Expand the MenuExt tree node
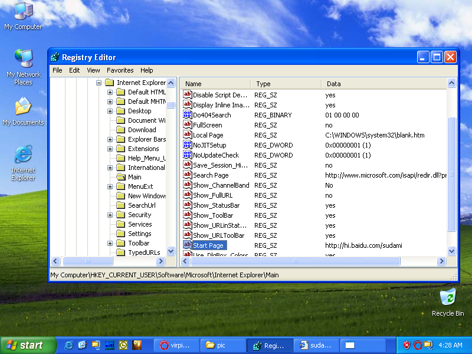Image resolution: width=472 pixels, height=354 pixels. point(110,186)
